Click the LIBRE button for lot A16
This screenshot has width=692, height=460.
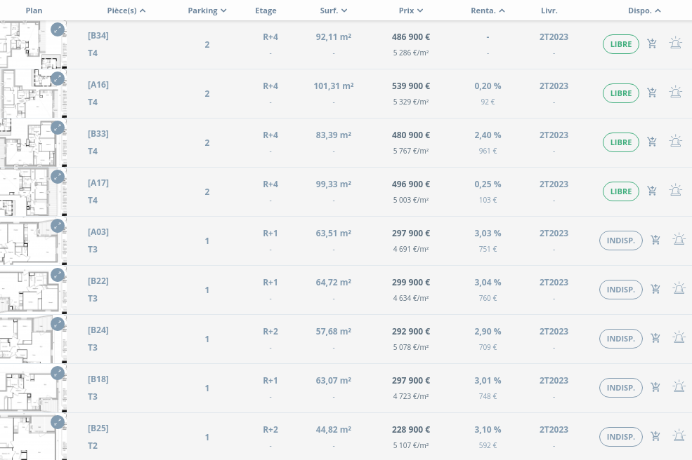[x=620, y=93]
